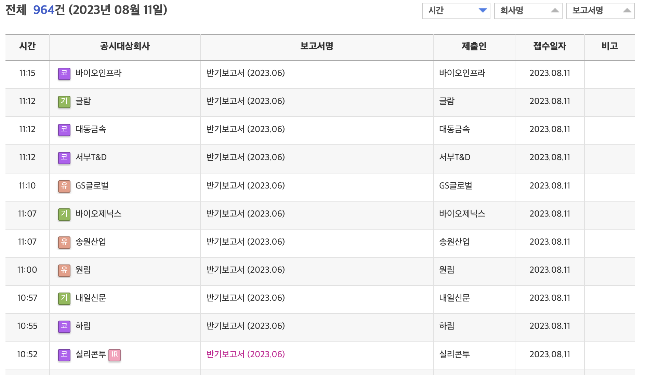The image size is (645, 375).
Task: Click the 유 badge beside 원림
Action: click(64, 270)
